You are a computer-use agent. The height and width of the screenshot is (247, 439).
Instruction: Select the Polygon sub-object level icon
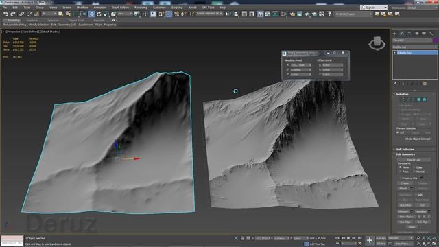419,99
